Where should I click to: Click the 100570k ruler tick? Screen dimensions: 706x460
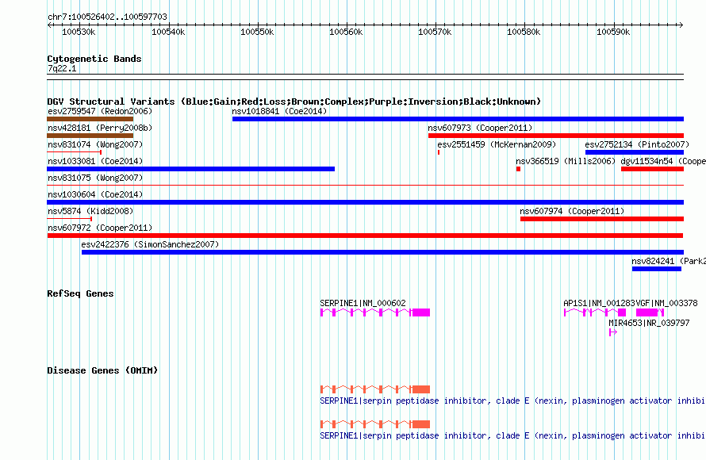click(x=435, y=32)
